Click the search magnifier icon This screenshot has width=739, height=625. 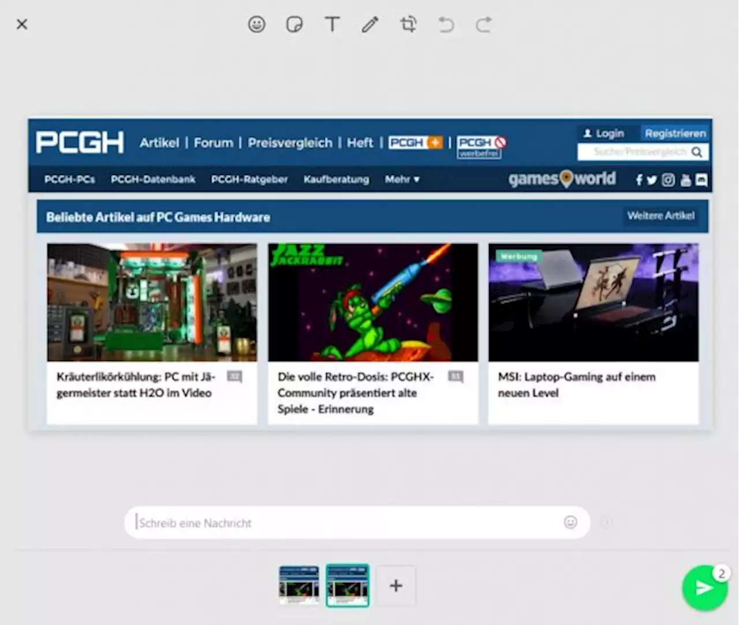697,152
